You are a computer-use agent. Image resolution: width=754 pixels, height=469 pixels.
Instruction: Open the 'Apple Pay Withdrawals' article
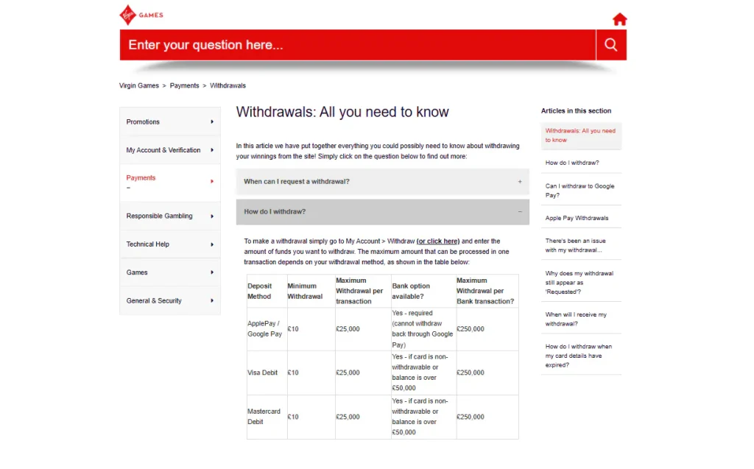[x=577, y=218]
